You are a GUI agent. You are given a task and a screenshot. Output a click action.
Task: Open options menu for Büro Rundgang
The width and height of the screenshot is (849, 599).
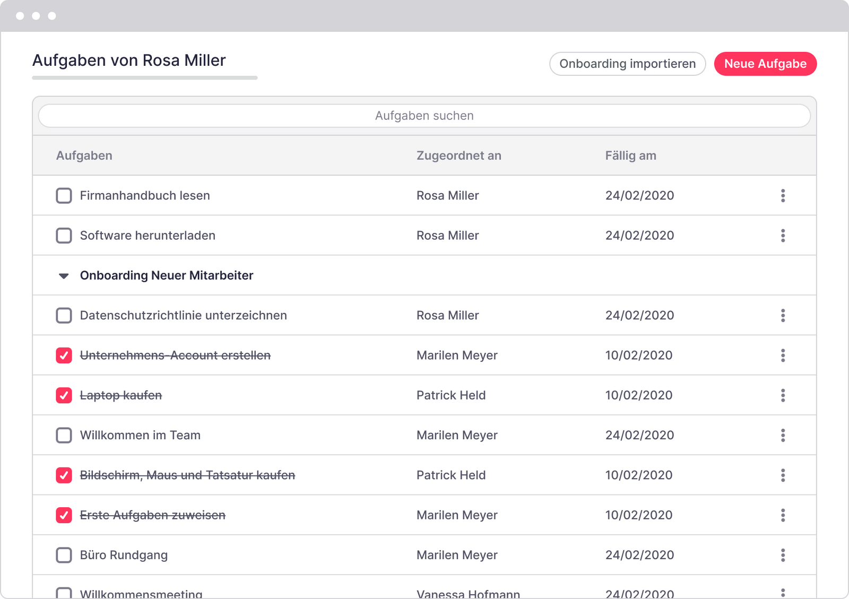pos(783,555)
